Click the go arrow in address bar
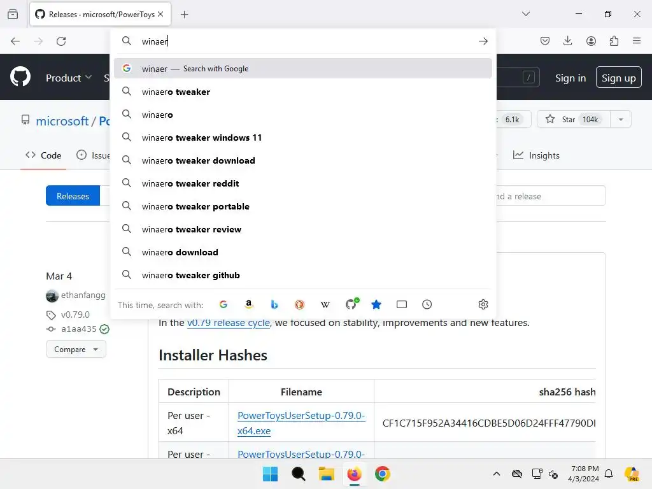This screenshot has width=652, height=489. tap(483, 41)
